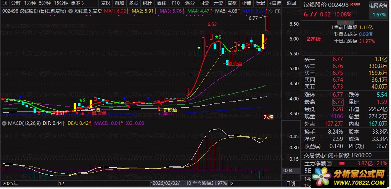Activate the 画线 drawing tool
391x189 pixels.
tap(162, 3)
